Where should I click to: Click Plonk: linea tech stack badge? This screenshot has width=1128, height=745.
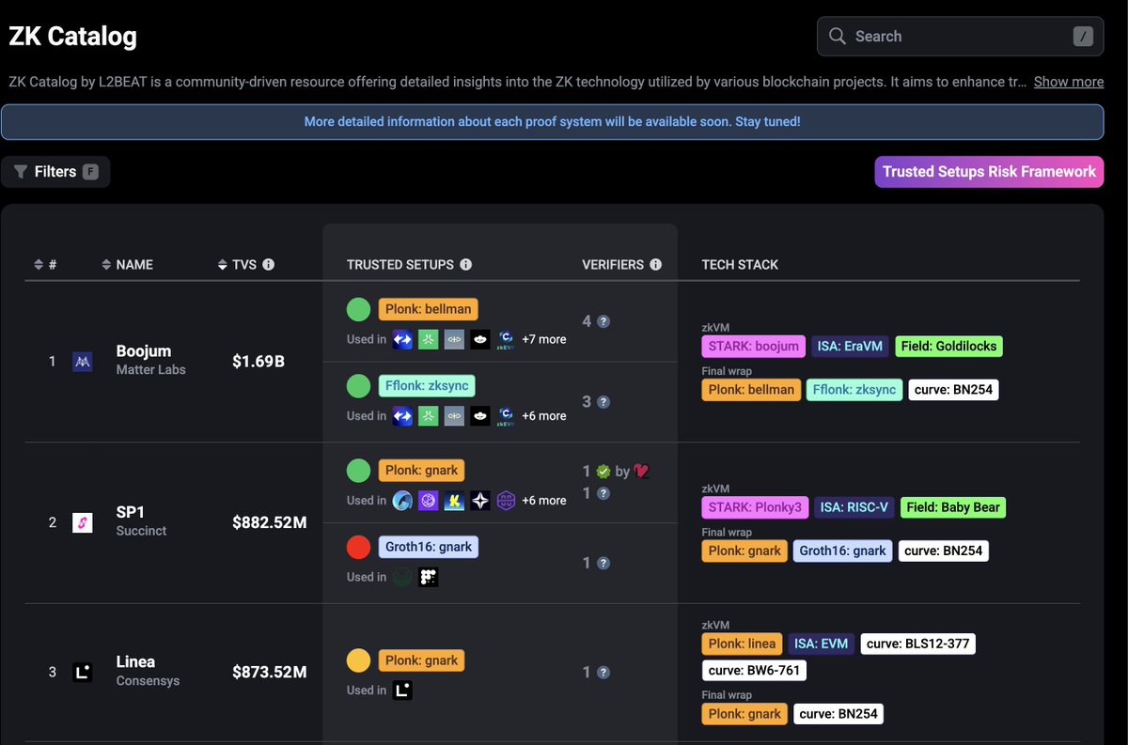tap(743, 644)
